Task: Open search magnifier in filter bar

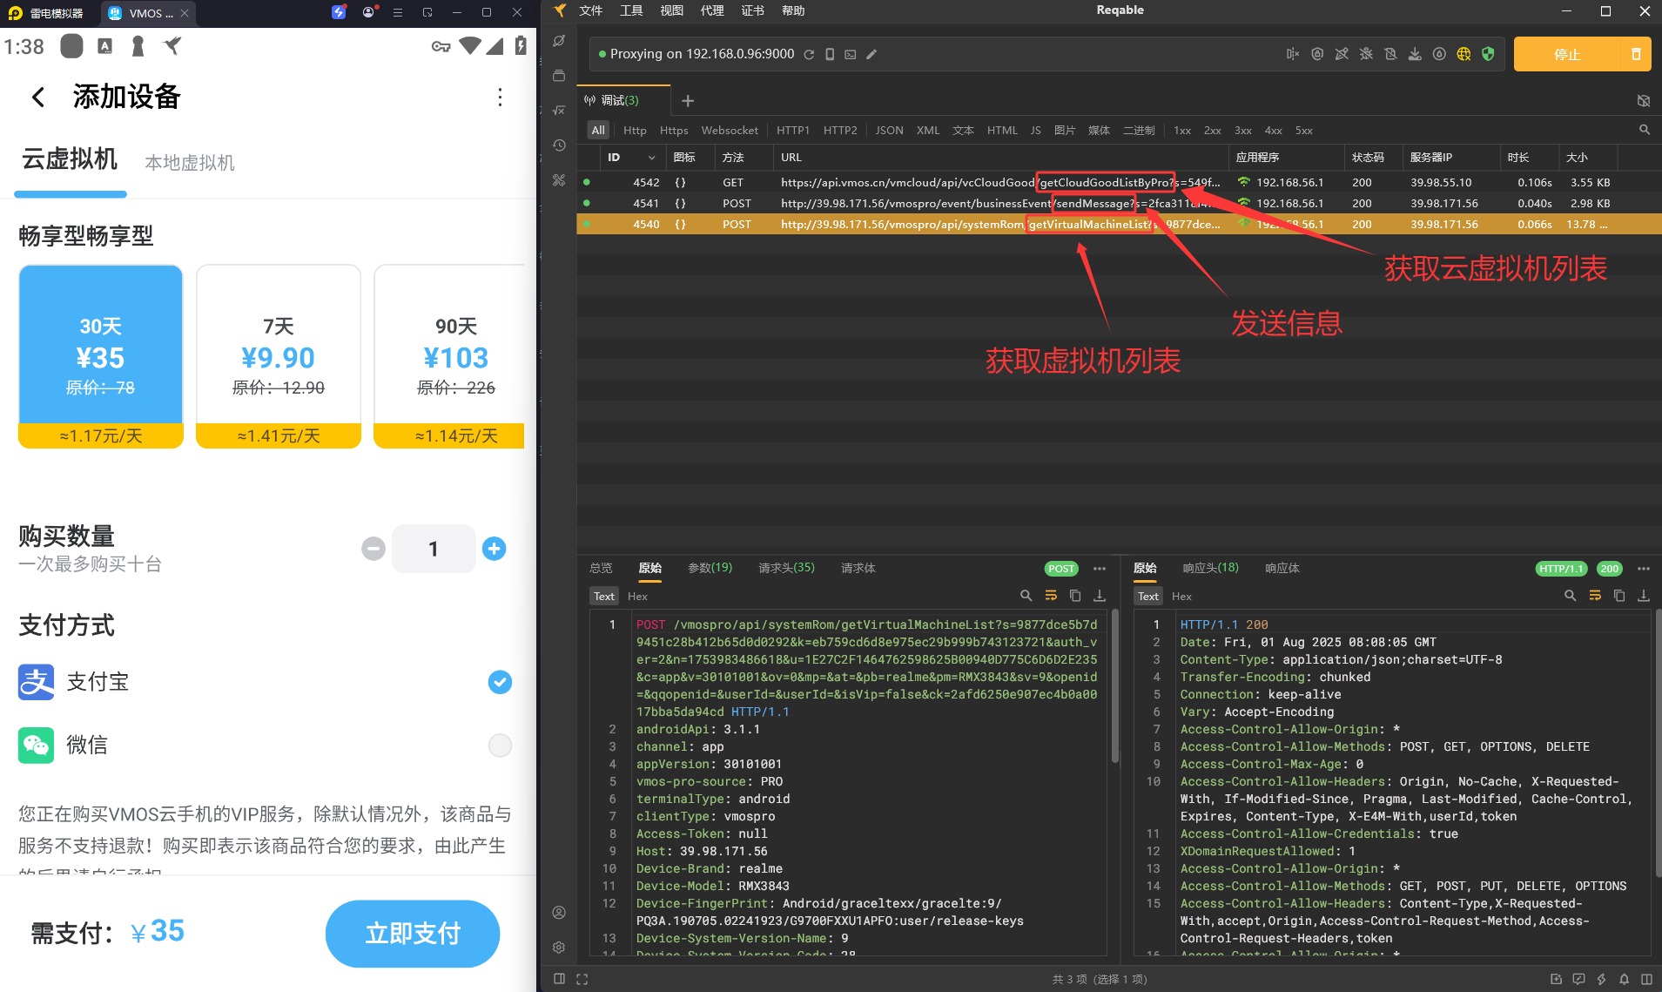Action: click(x=1645, y=130)
